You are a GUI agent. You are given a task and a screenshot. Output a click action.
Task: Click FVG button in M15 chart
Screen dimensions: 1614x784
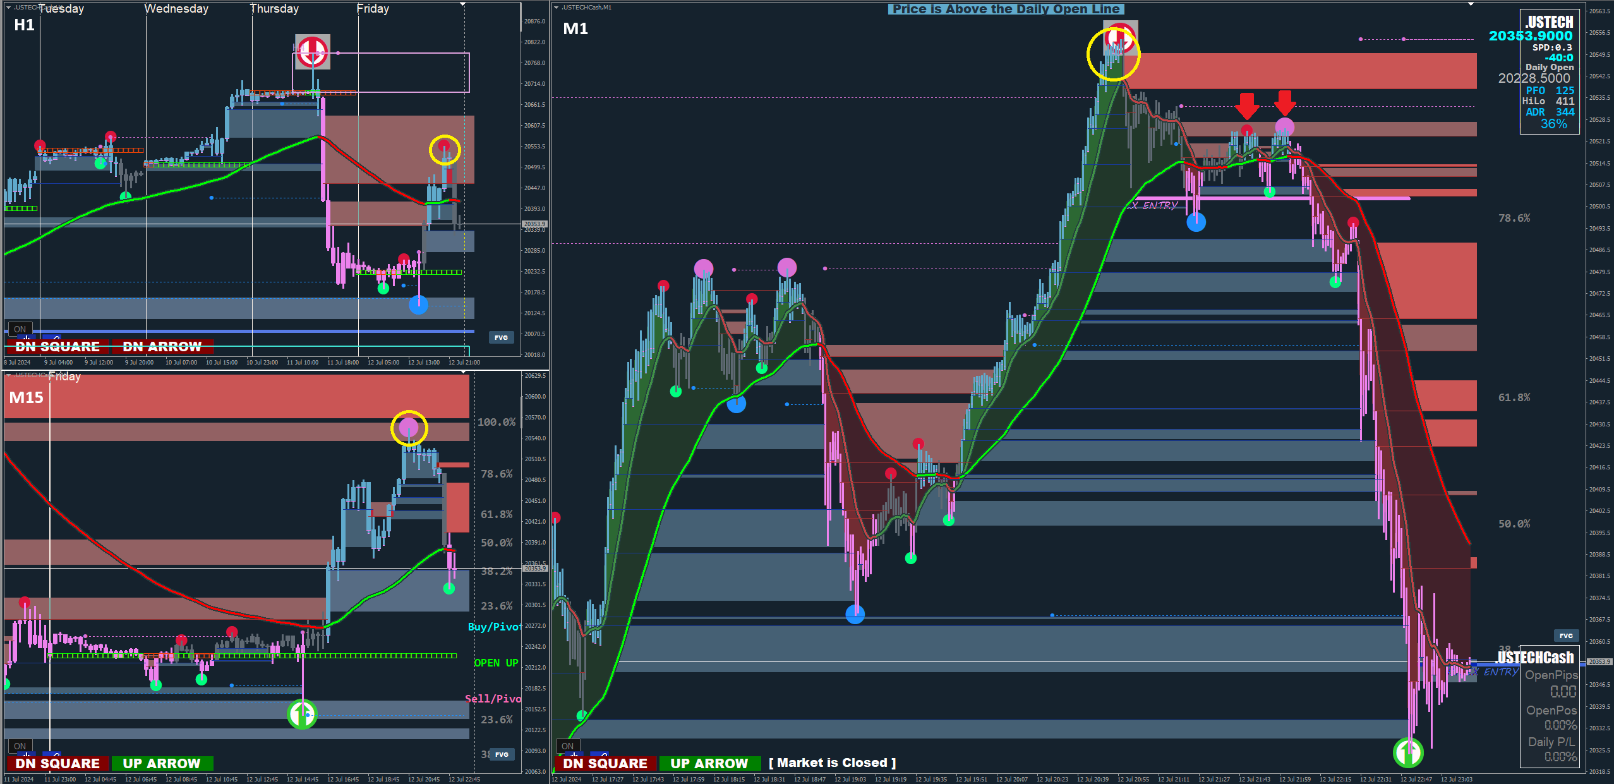tap(502, 754)
